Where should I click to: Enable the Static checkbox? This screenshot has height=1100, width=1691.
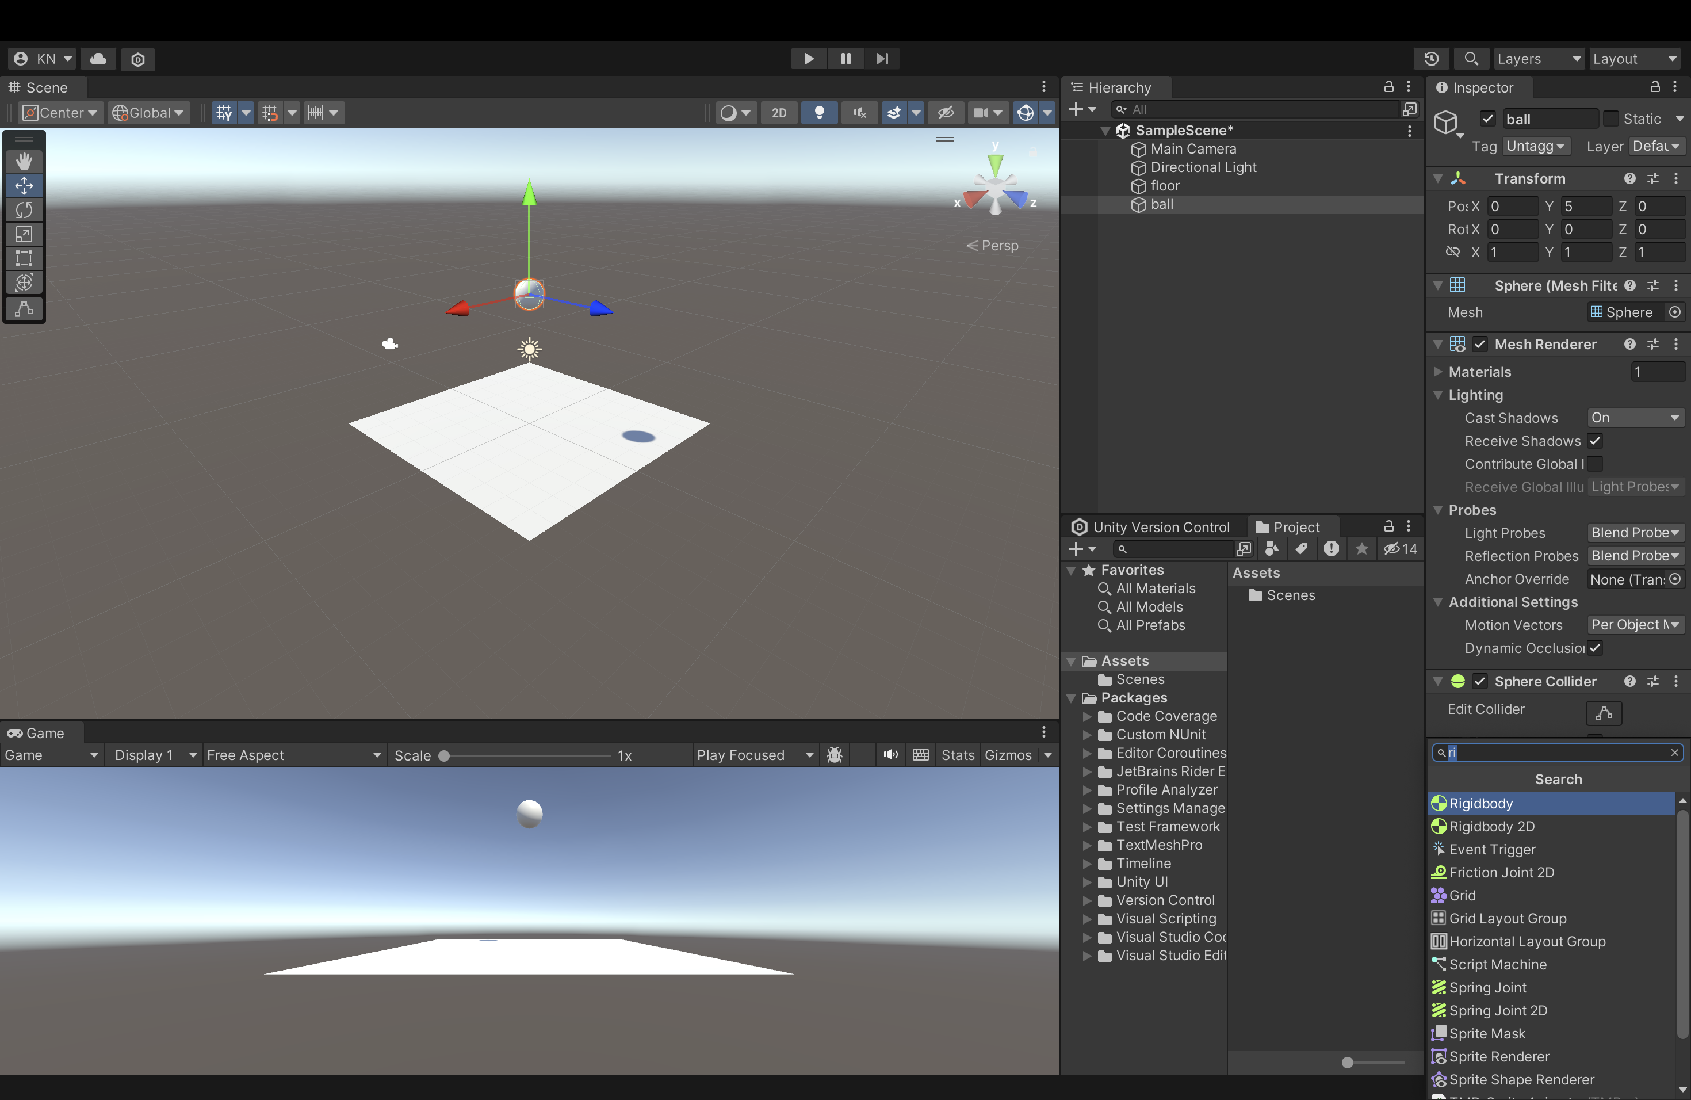tap(1610, 119)
